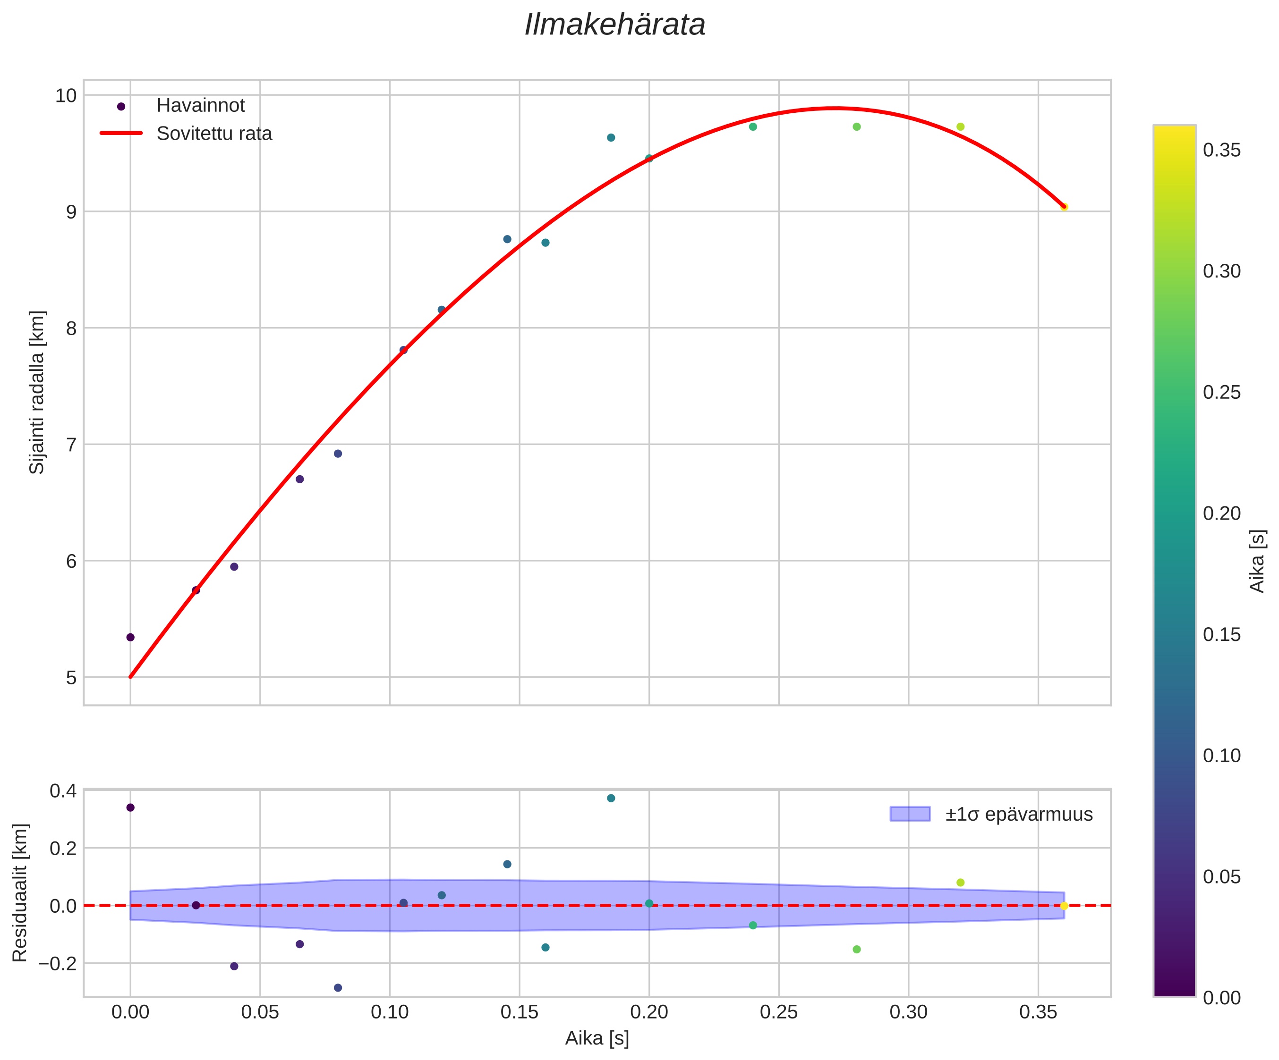1279x1060 pixels.
Task: Click the first observation point at time zero
Action: (130, 637)
